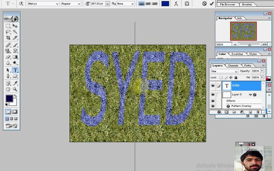Select the Eyedropper tool
This screenshot has width=274, height=171.
15,83
